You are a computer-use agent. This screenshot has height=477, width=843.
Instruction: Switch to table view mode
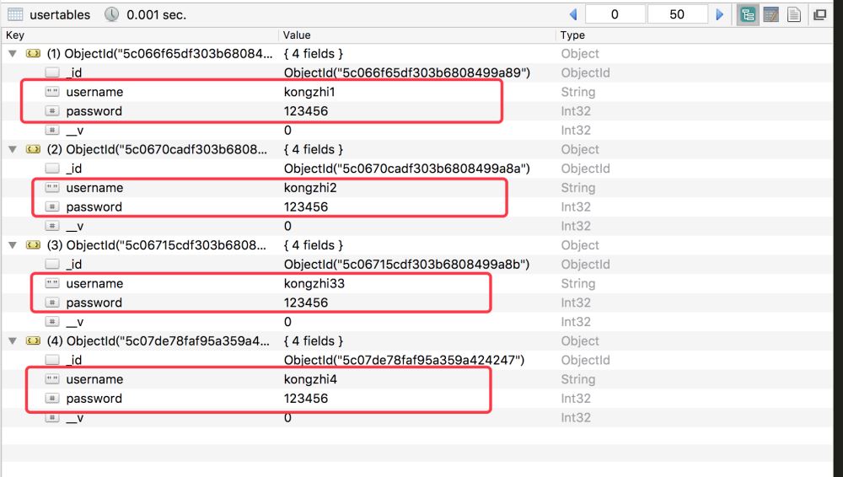770,14
